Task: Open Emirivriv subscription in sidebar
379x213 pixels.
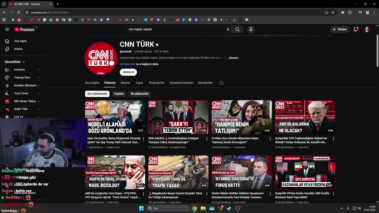Action: 20,70
